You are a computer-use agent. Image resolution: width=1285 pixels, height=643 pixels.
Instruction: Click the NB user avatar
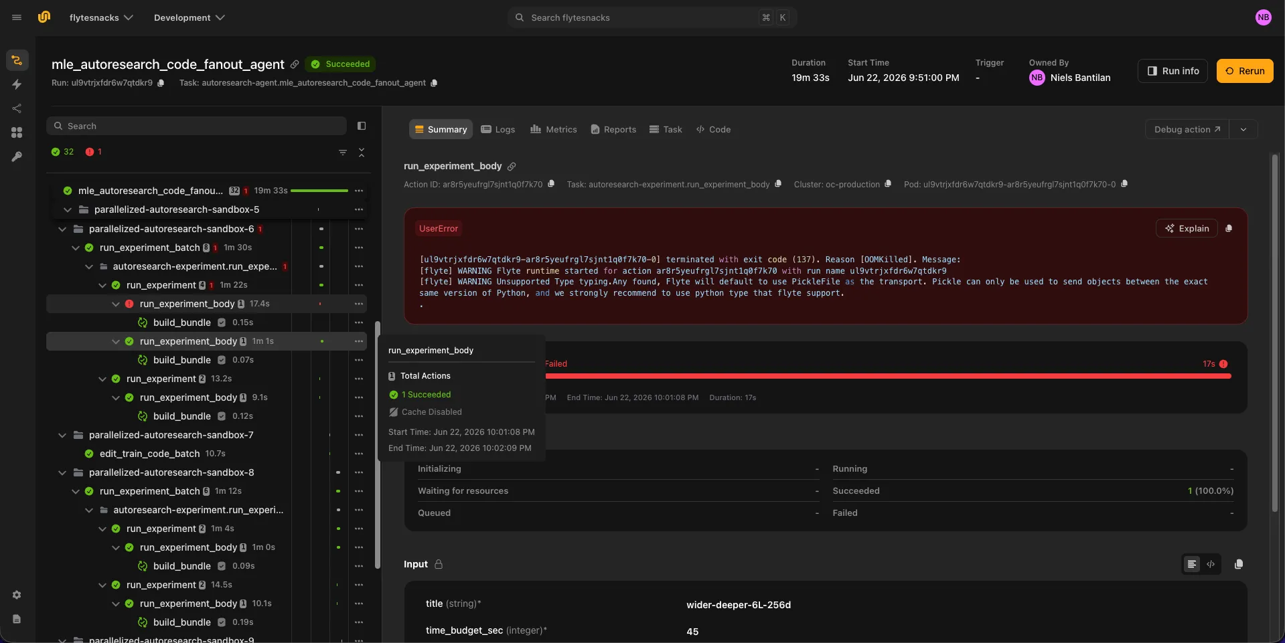[1263, 17]
